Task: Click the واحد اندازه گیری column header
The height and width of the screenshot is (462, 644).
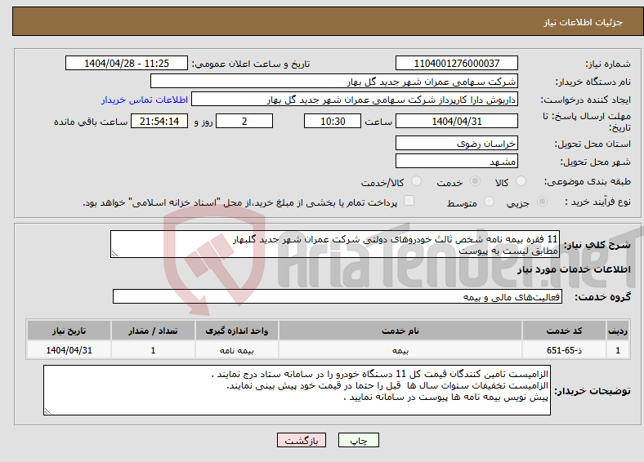Action: (237, 331)
